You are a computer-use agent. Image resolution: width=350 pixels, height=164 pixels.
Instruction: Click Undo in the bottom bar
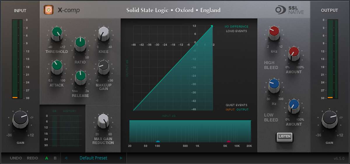tap(16, 158)
